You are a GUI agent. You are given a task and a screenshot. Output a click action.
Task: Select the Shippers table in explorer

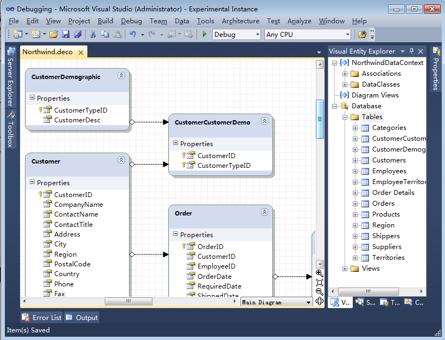386,236
